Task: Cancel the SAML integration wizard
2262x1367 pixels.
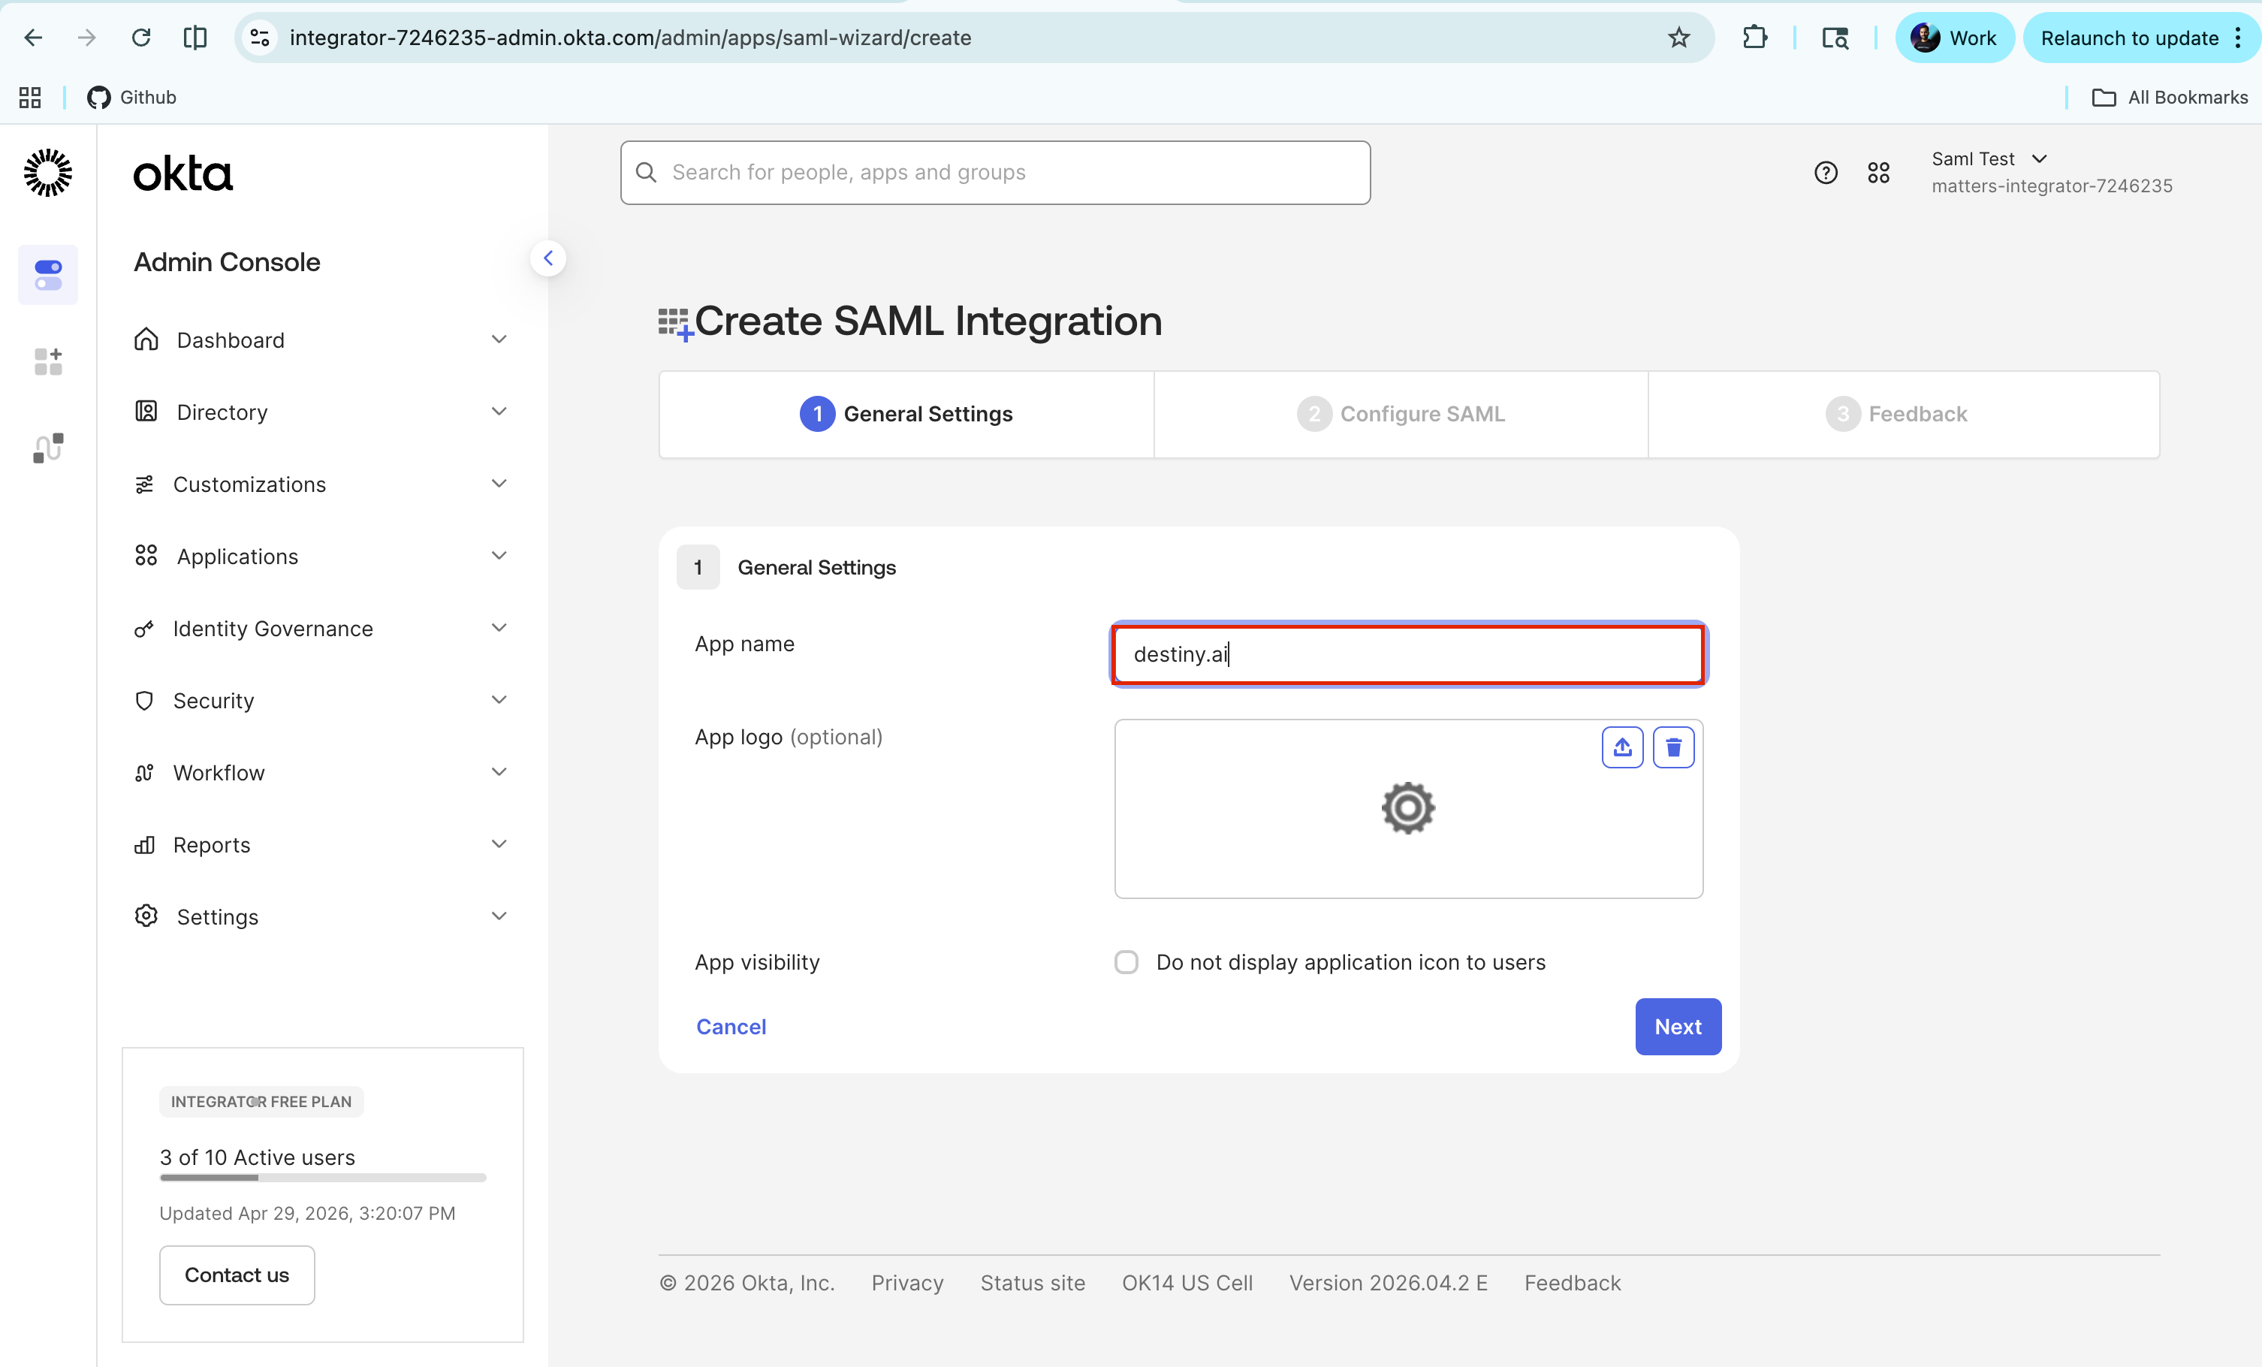Action: pyautogui.click(x=731, y=1027)
